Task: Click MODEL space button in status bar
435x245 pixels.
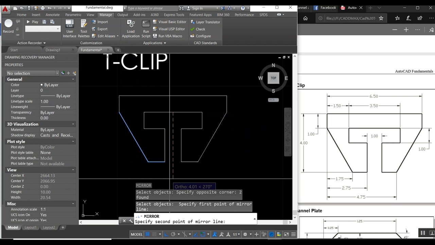Action: pyautogui.click(x=137, y=234)
